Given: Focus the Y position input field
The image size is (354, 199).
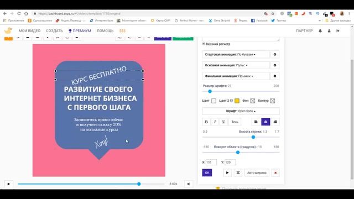Looking at the screenshot, I should [230, 162].
